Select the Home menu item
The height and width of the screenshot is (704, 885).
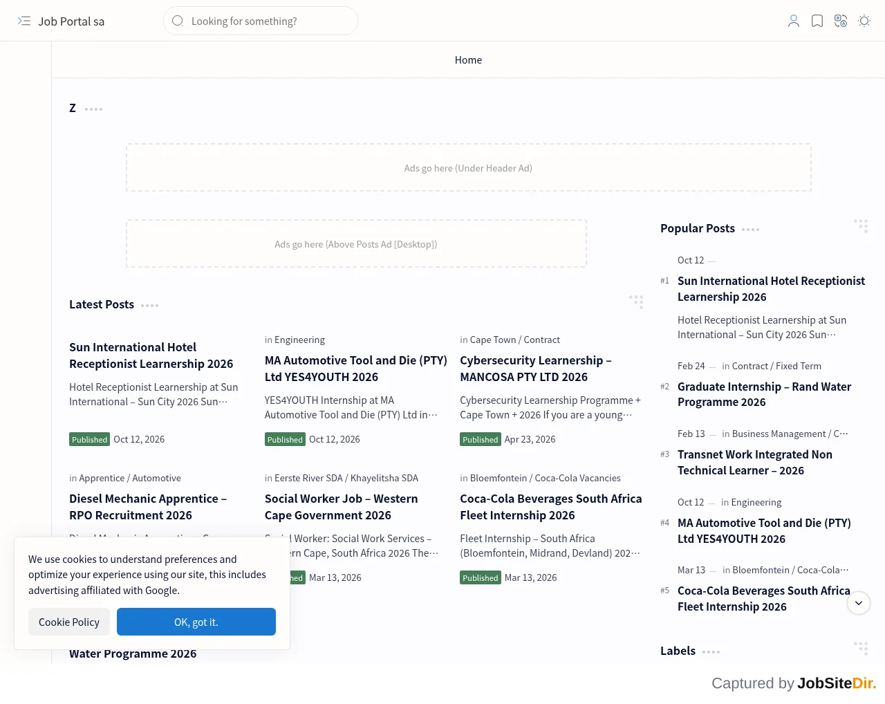(x=468, y=60)
